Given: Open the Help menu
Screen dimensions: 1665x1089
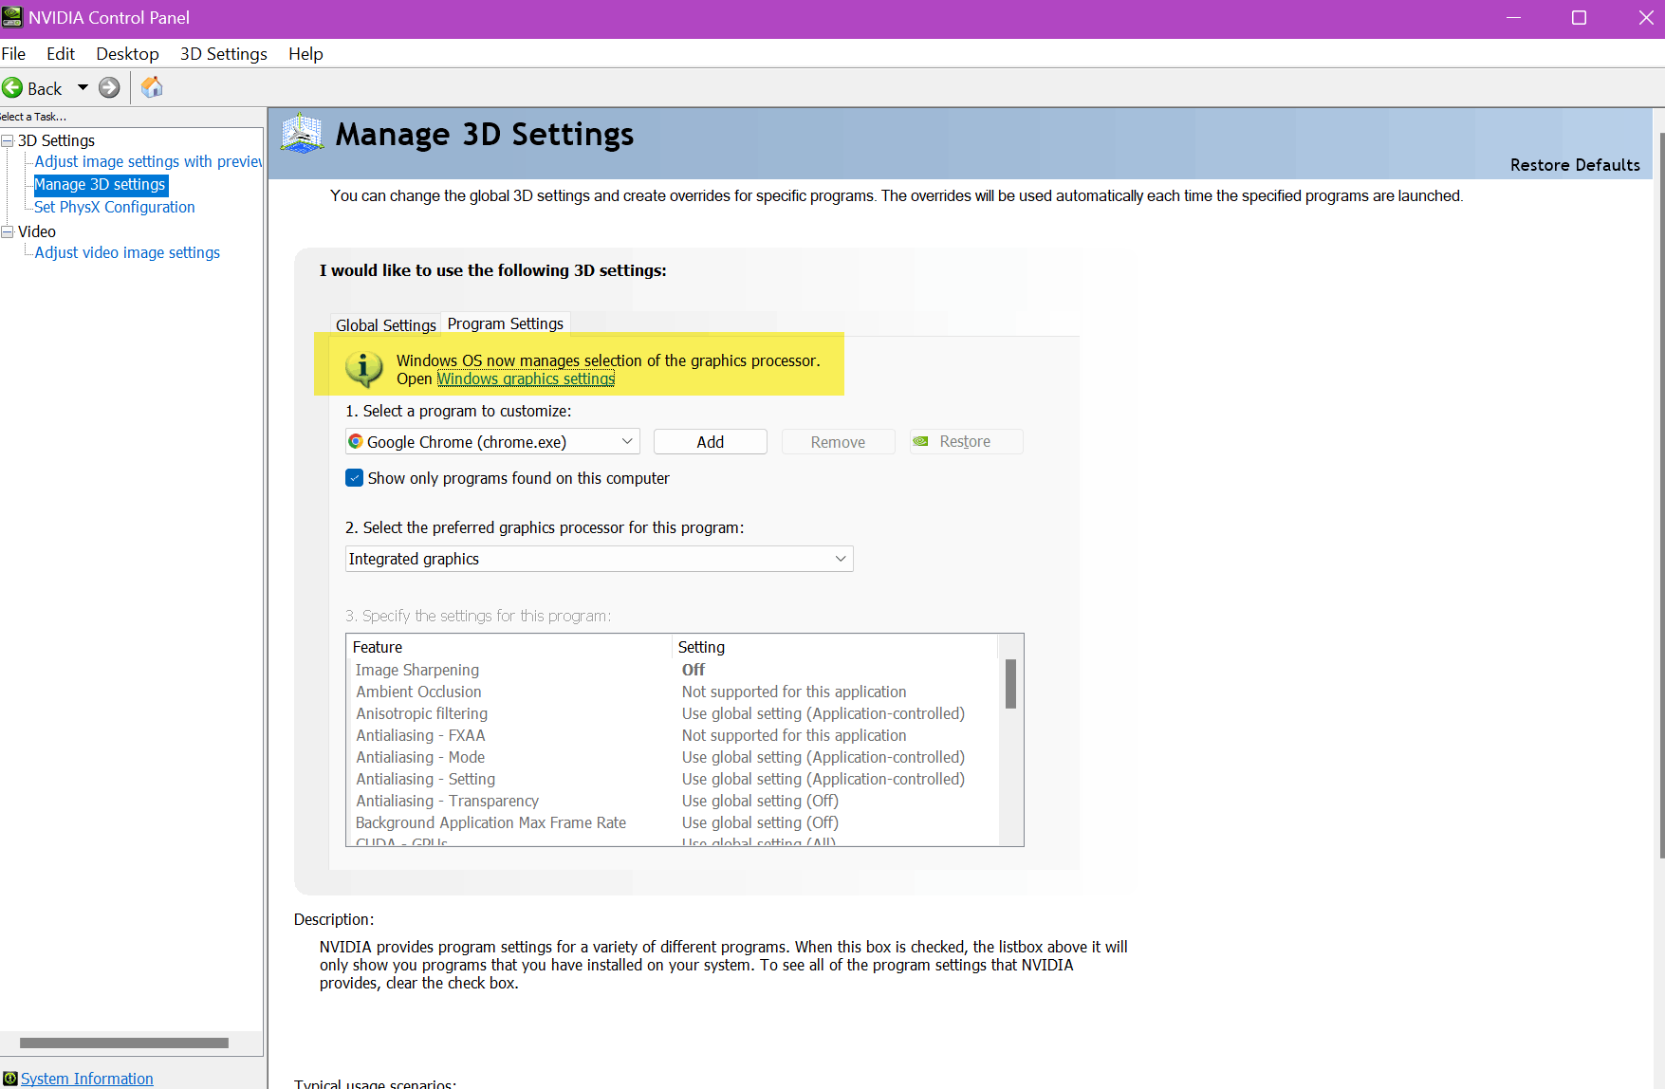Looking at the screenshot, I should click(305, 54).
